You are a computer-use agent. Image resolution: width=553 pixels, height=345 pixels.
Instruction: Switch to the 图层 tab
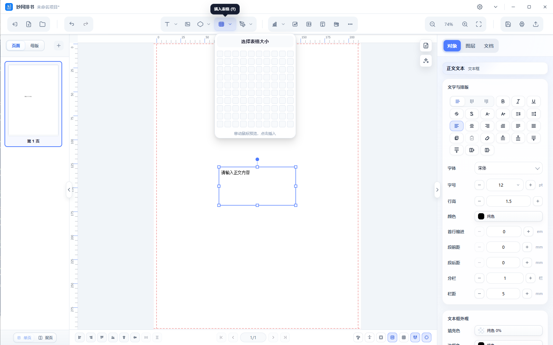click(470, 46)
